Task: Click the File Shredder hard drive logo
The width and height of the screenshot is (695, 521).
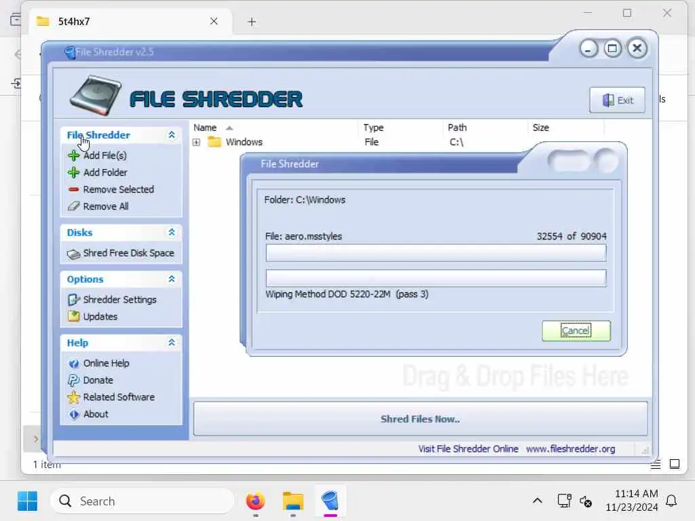Action: (x=95, y=95)
